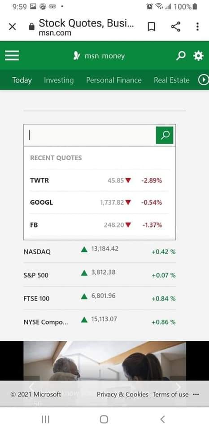Tap the header search magnifier icon
The height and width of the screenshot is (431, 209).
pyautogui.click(x=180, y=56)
